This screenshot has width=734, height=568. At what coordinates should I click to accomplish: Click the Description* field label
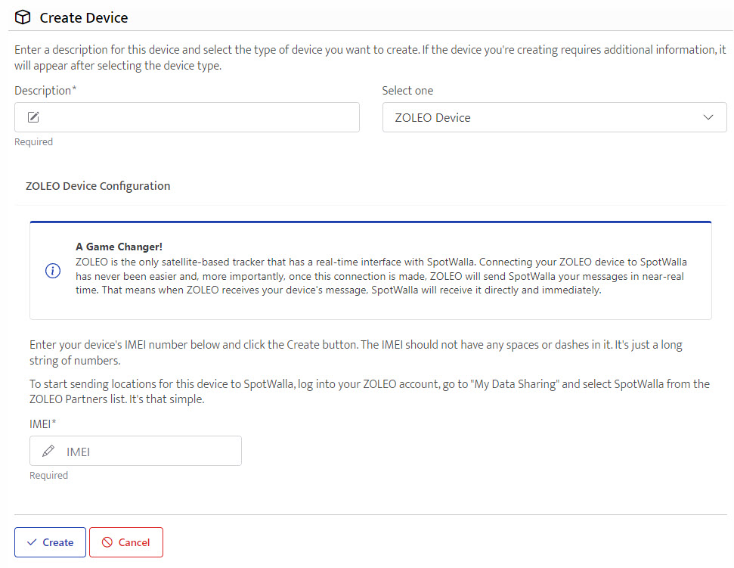click(x=45, y=90)
